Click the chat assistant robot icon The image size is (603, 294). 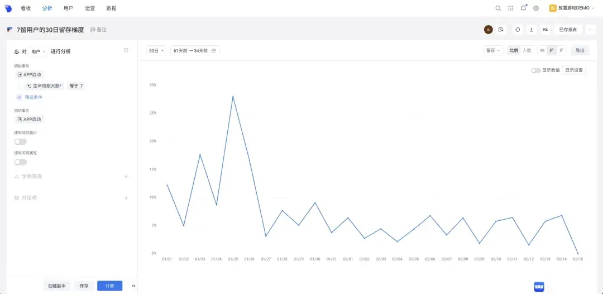(539, 287)
